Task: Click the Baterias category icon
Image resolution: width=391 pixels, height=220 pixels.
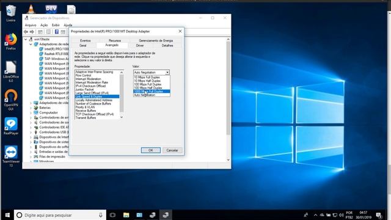Action: [x=36, y=108]
